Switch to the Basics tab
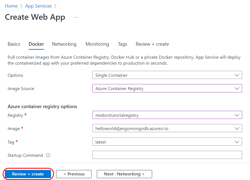 pyautogui.click(x=14, y=44)
